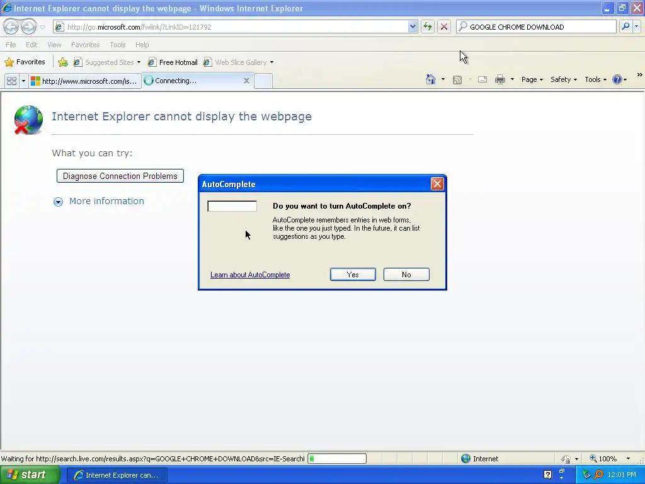Click Yes in AutoComplete dialog
645x484 pixels.
pos(353,275)
